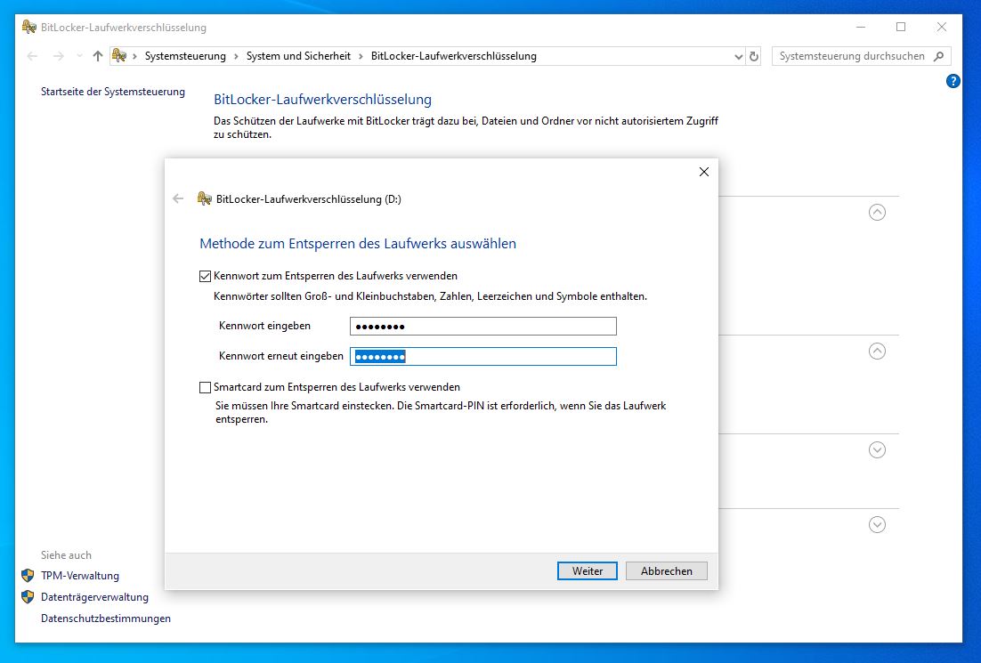Image resolution: width=981 pixels, height=663 pixels.
Task: Collapse the second drive section chevron
Action: pos(877,352)
